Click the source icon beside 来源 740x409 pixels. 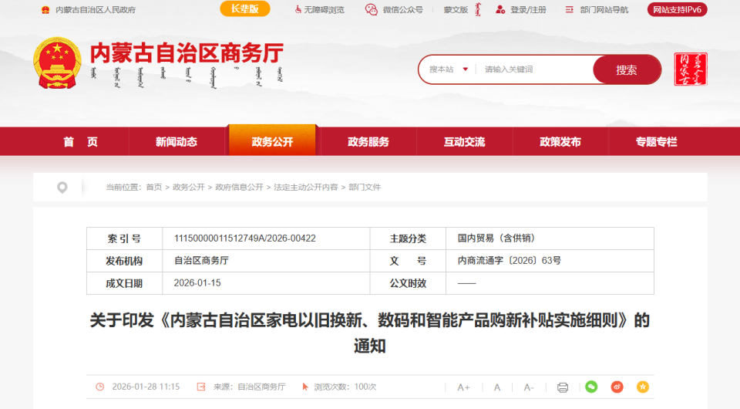pyautogui.click(x=201, y=387)
